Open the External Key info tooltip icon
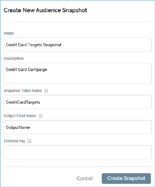The image size is (155, 187). coord(29,141)
